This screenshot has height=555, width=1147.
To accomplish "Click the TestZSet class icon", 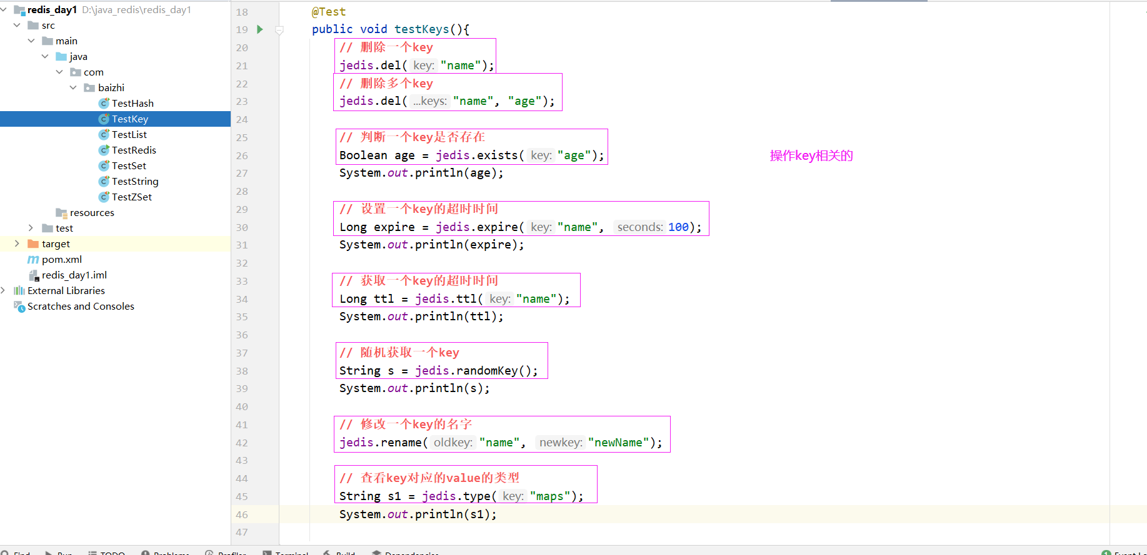I will coord(104,197).
